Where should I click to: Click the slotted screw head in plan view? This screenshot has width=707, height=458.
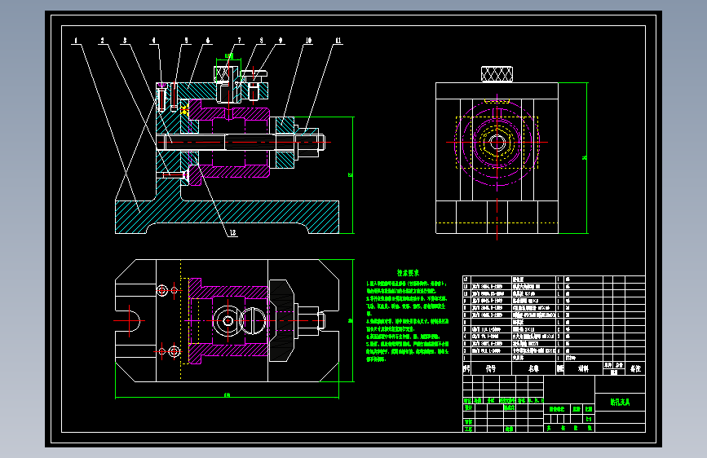pos(254,321)
